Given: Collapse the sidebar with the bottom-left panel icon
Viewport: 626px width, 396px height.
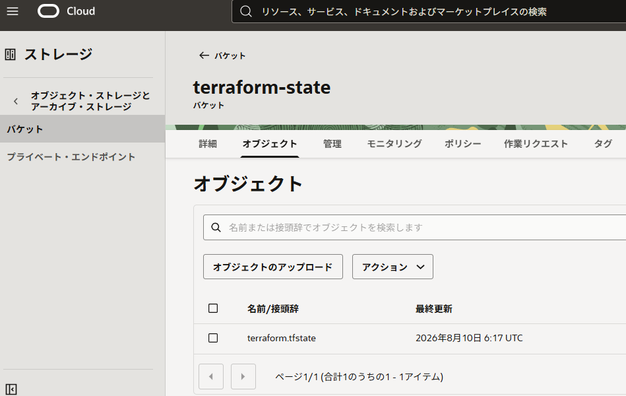Looking at the screenshot, I should pos(11,389).
